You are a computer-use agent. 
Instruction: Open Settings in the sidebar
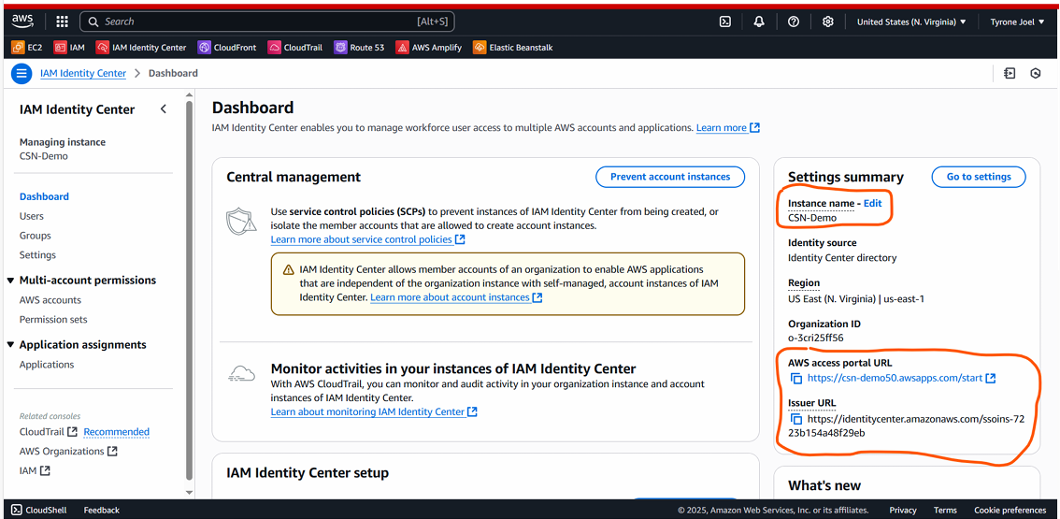point(37,255)
